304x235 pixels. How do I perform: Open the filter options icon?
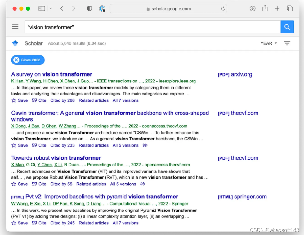(287, 43)
